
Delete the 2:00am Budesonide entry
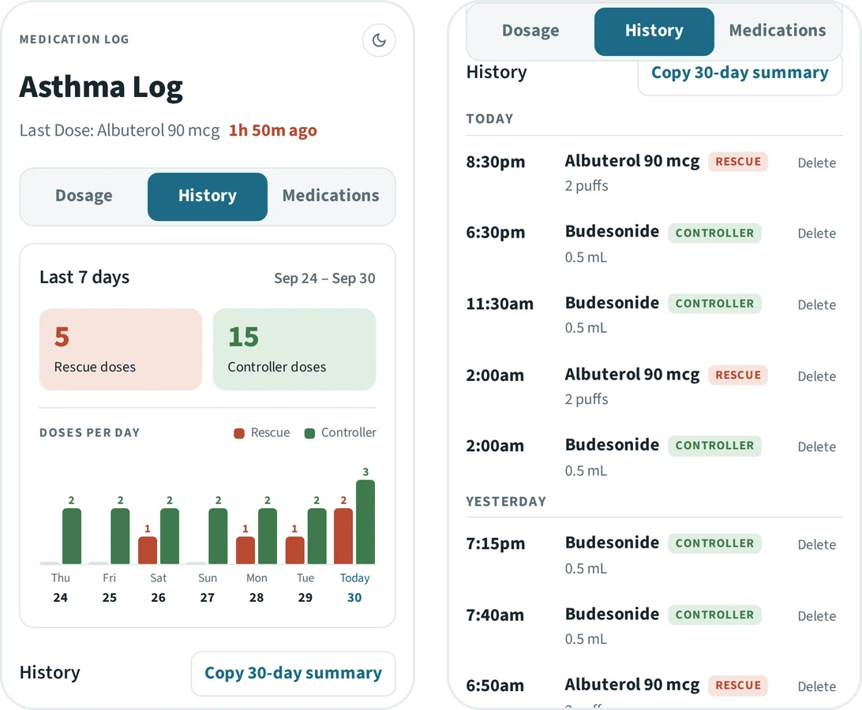(x=816, y=447)
